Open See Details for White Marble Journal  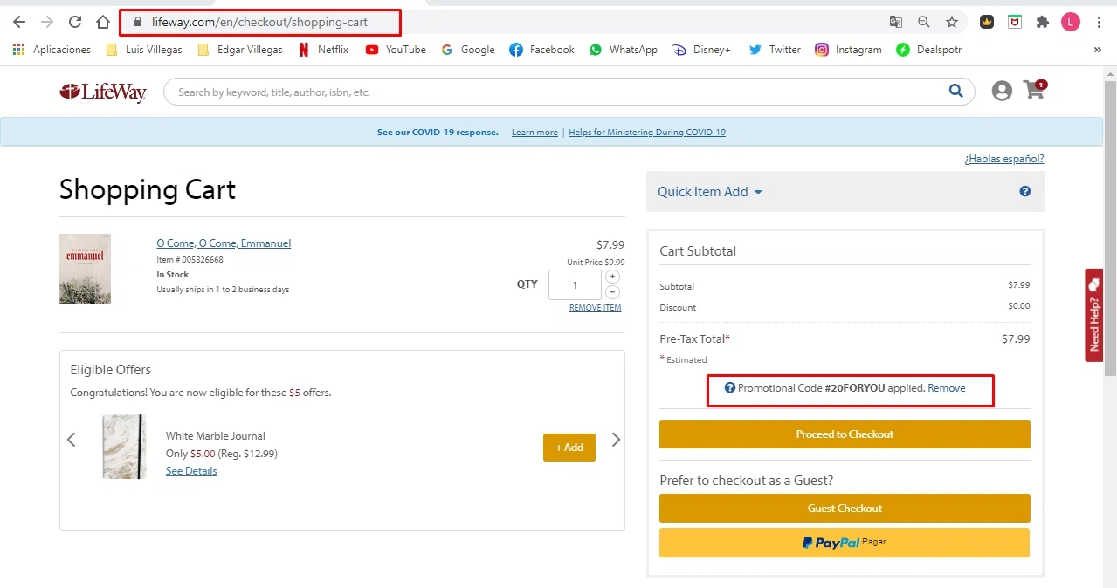(x=191, y=471)
